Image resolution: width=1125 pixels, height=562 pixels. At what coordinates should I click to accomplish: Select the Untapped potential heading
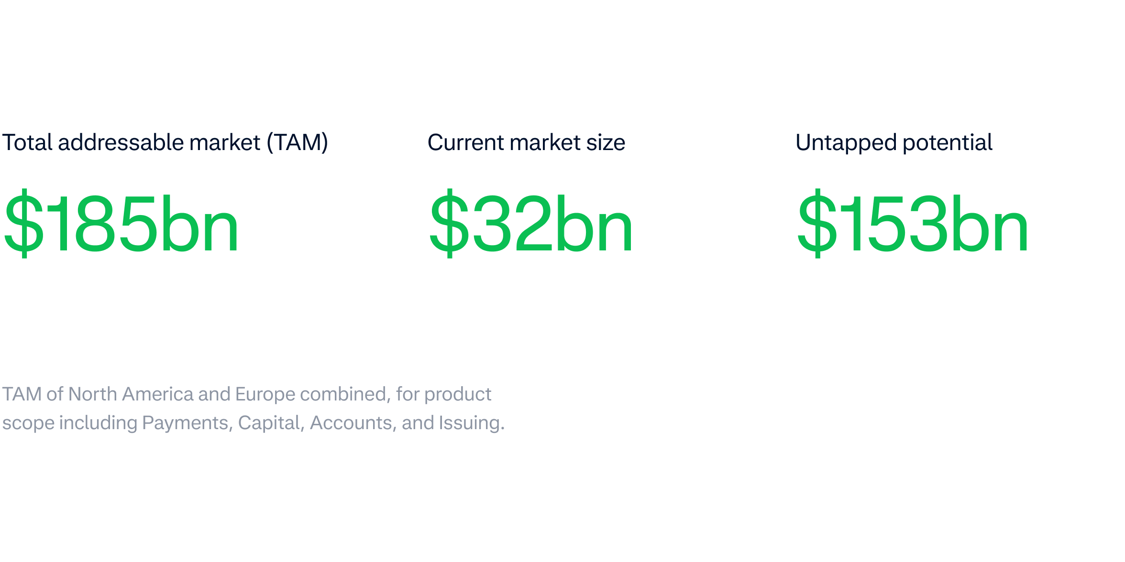point(893,142)
